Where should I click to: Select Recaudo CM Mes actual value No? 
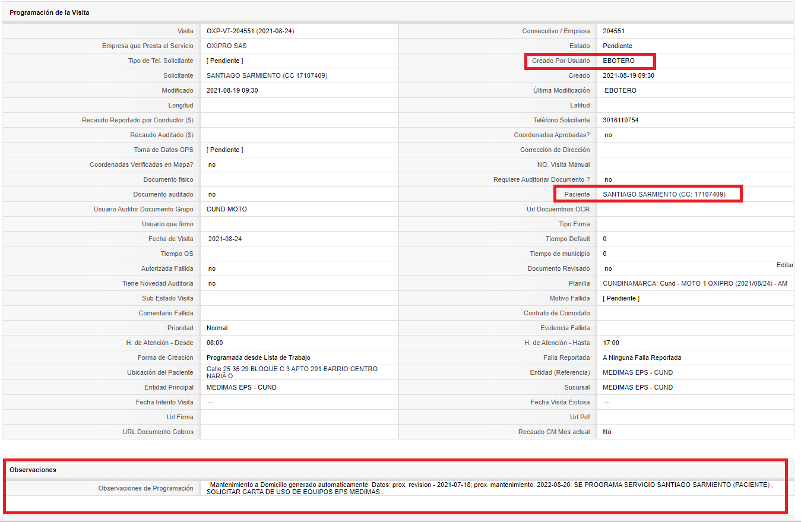click(x=607, y=432)
